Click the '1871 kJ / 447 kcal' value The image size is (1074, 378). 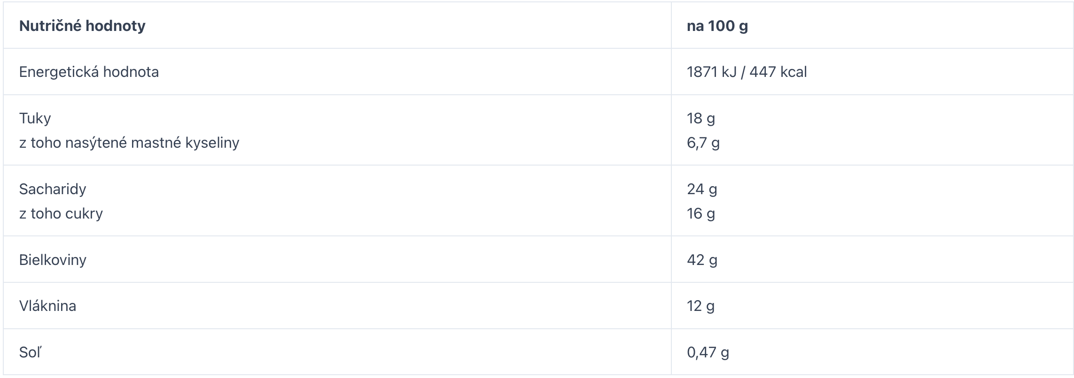pyautogui.click(x=747, y=72)
